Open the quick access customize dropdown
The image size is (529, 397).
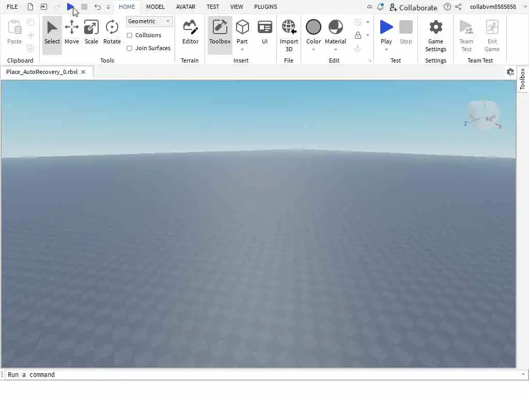coord(108,7)
